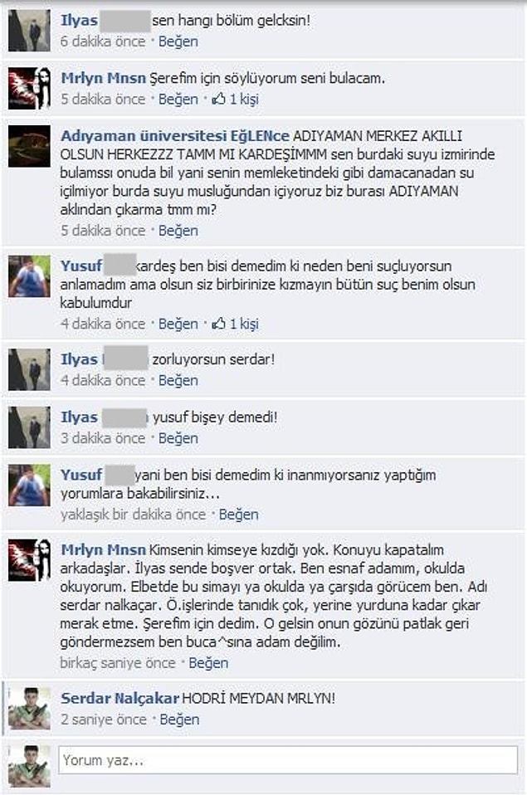Viewport: 527px width, 795px height.
Task: Open Mrlyn Mnsn avatar on 'Kimsenin kimseye' comment
Action: [x=29, y=560]
